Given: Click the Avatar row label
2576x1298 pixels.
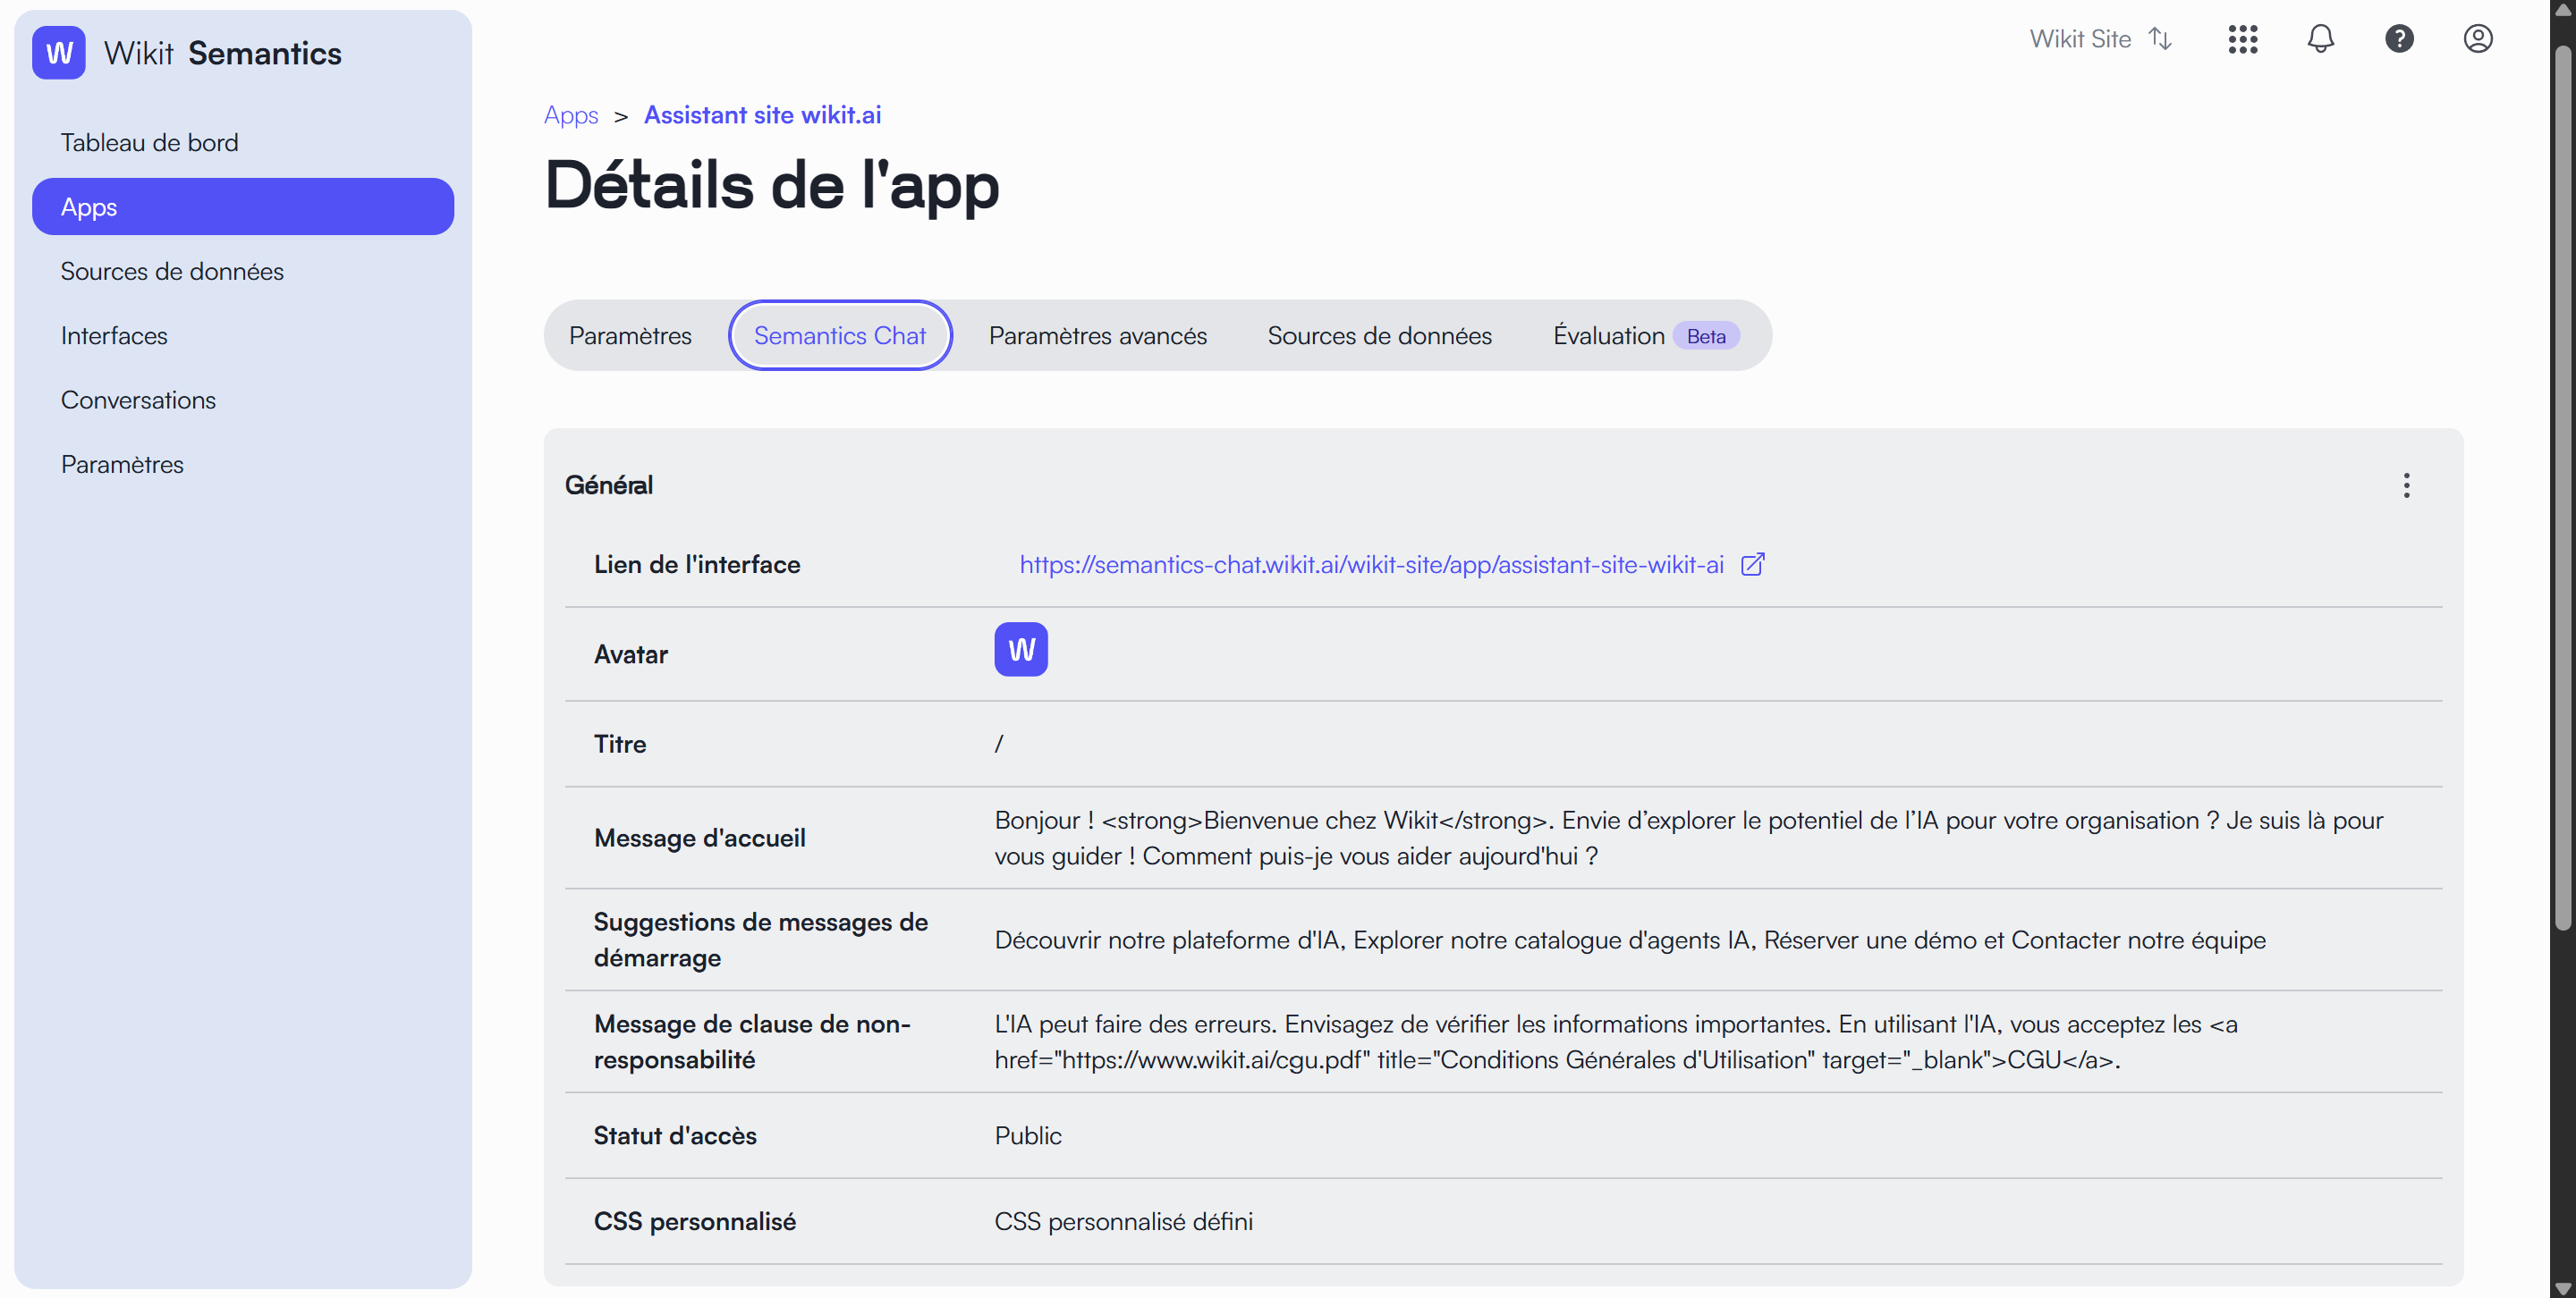Looking at the screenshot, I should 631,654.
